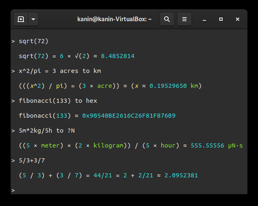Open a new terminal tab

(21, 19)
